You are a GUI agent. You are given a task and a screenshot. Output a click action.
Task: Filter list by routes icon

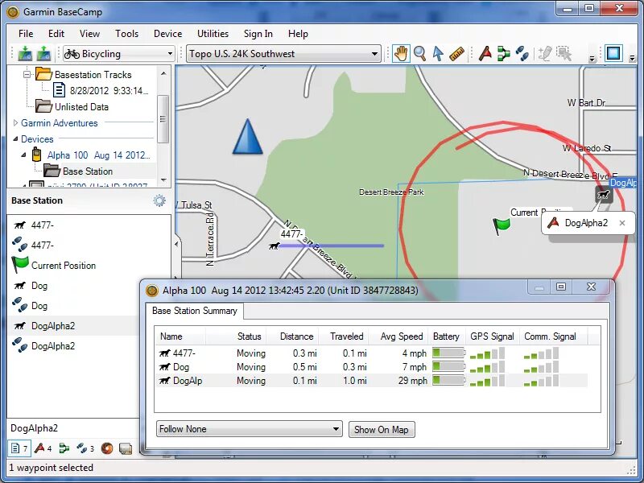tap(64, 448)
